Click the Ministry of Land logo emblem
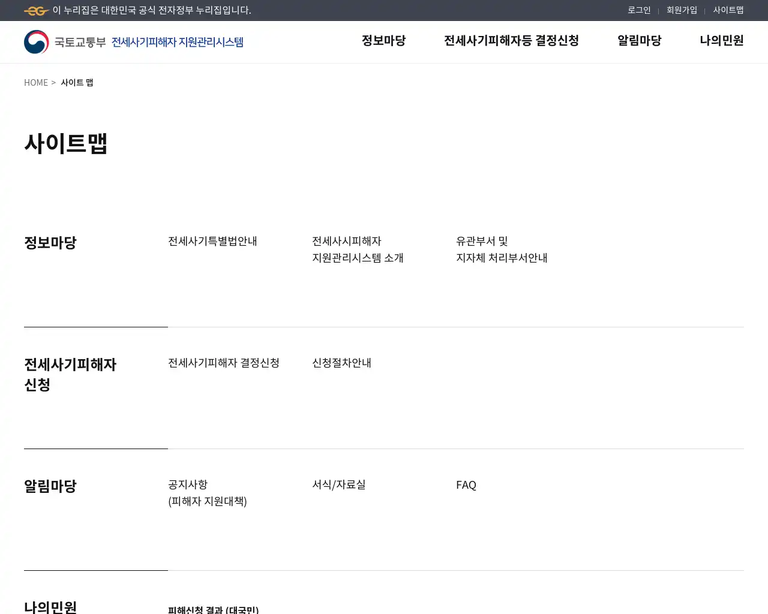 click(x=37, y=42)
